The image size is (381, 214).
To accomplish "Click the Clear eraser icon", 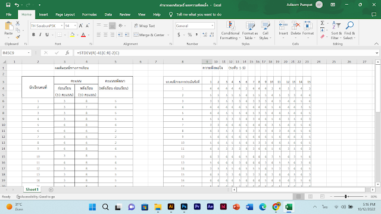I will coord(323,37).
